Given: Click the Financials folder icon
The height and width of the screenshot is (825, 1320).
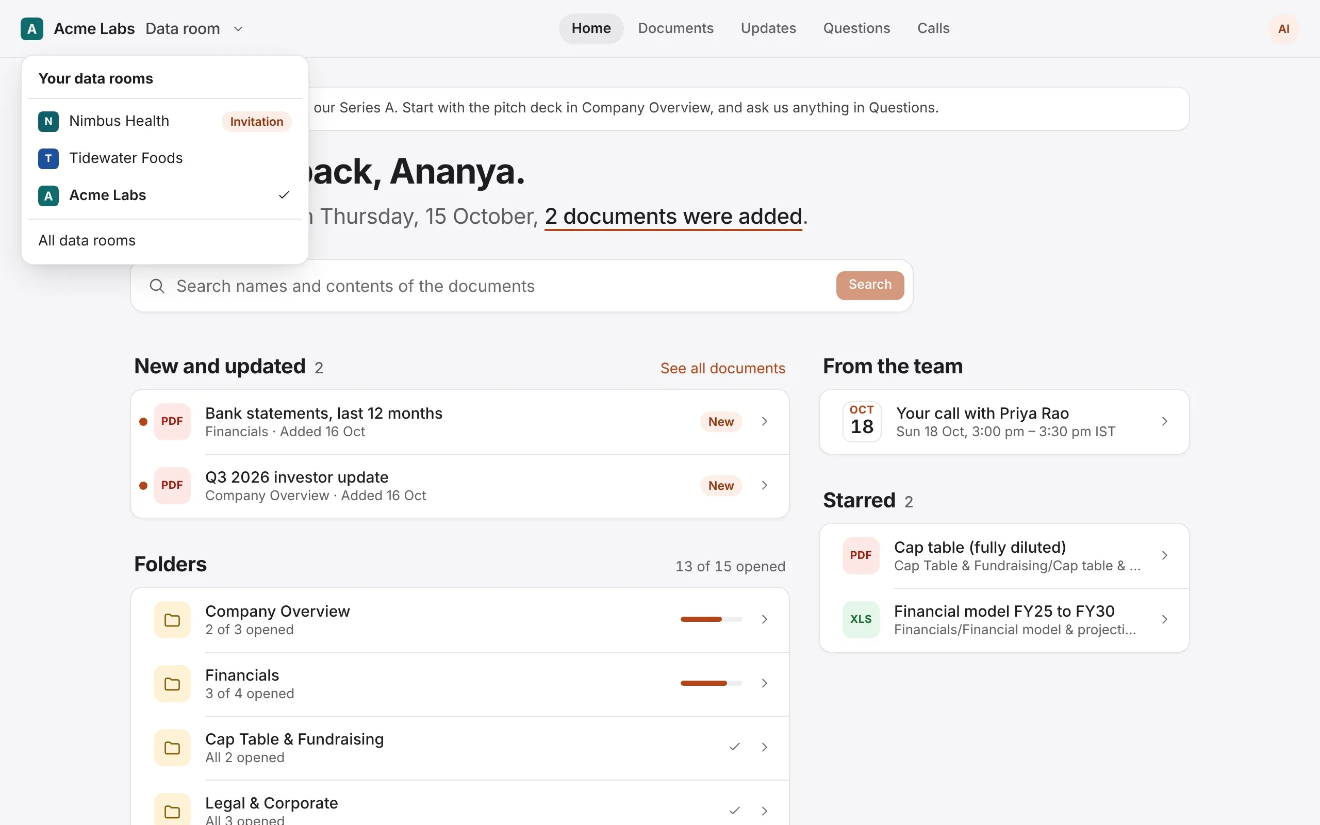Looking at the screenshot, I should click(172, 684).
